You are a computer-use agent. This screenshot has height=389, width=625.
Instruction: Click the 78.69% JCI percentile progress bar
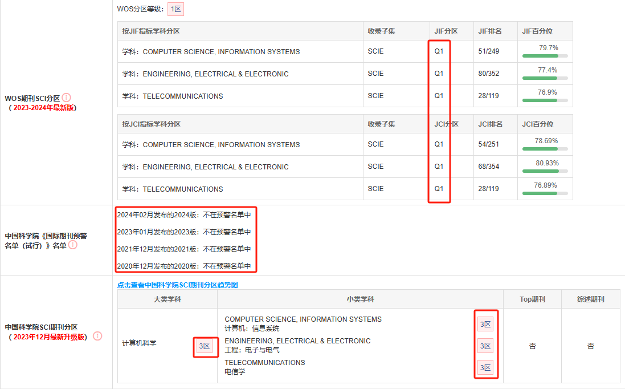pos(545,149)
